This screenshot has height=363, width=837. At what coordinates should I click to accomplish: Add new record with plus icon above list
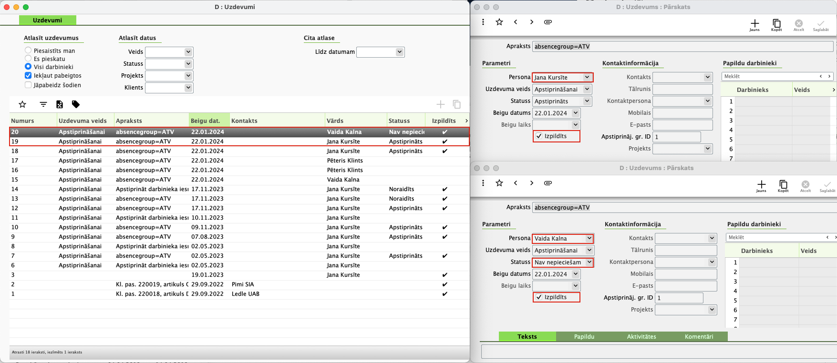coord(441,104)
